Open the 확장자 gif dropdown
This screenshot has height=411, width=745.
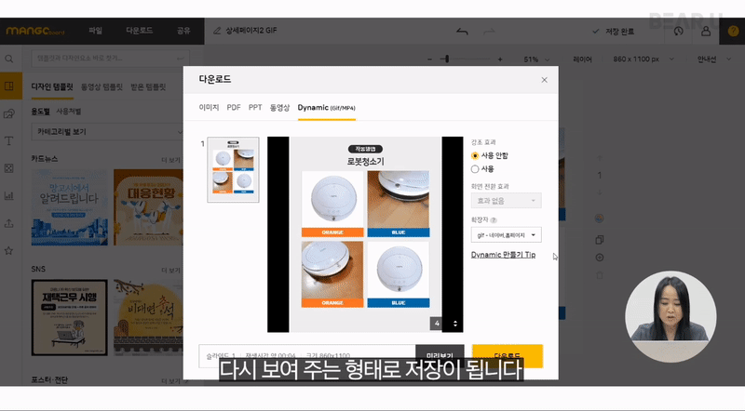(506, 235)
